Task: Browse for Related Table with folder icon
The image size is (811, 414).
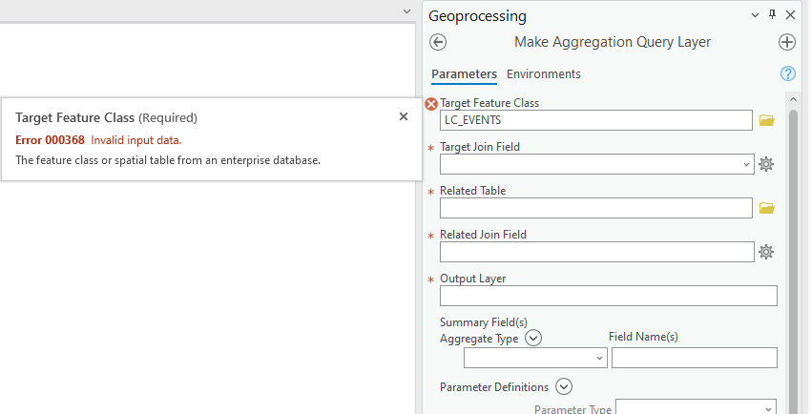Action: click(766, 208)
